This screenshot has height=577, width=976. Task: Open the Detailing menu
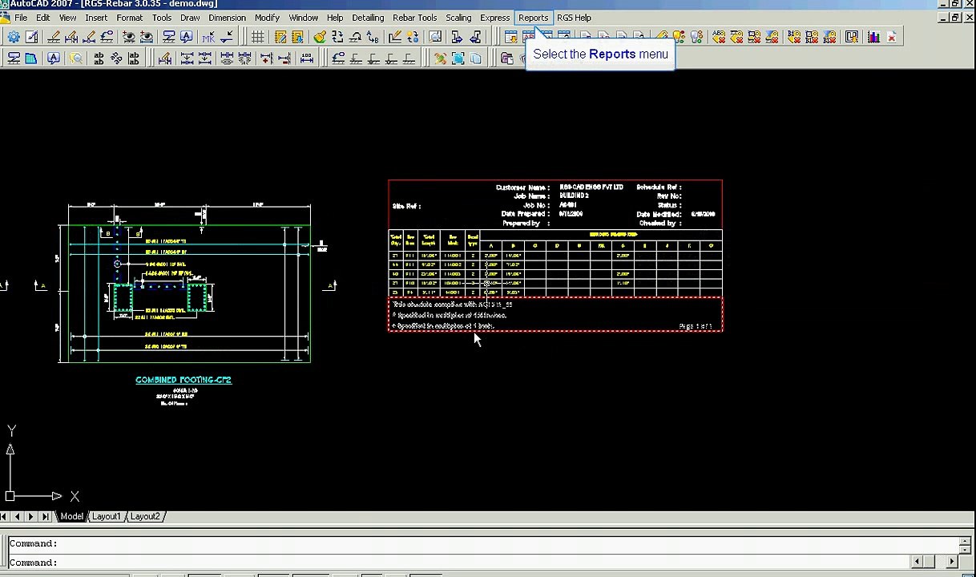pyautogui.click(x=368, y=18)
